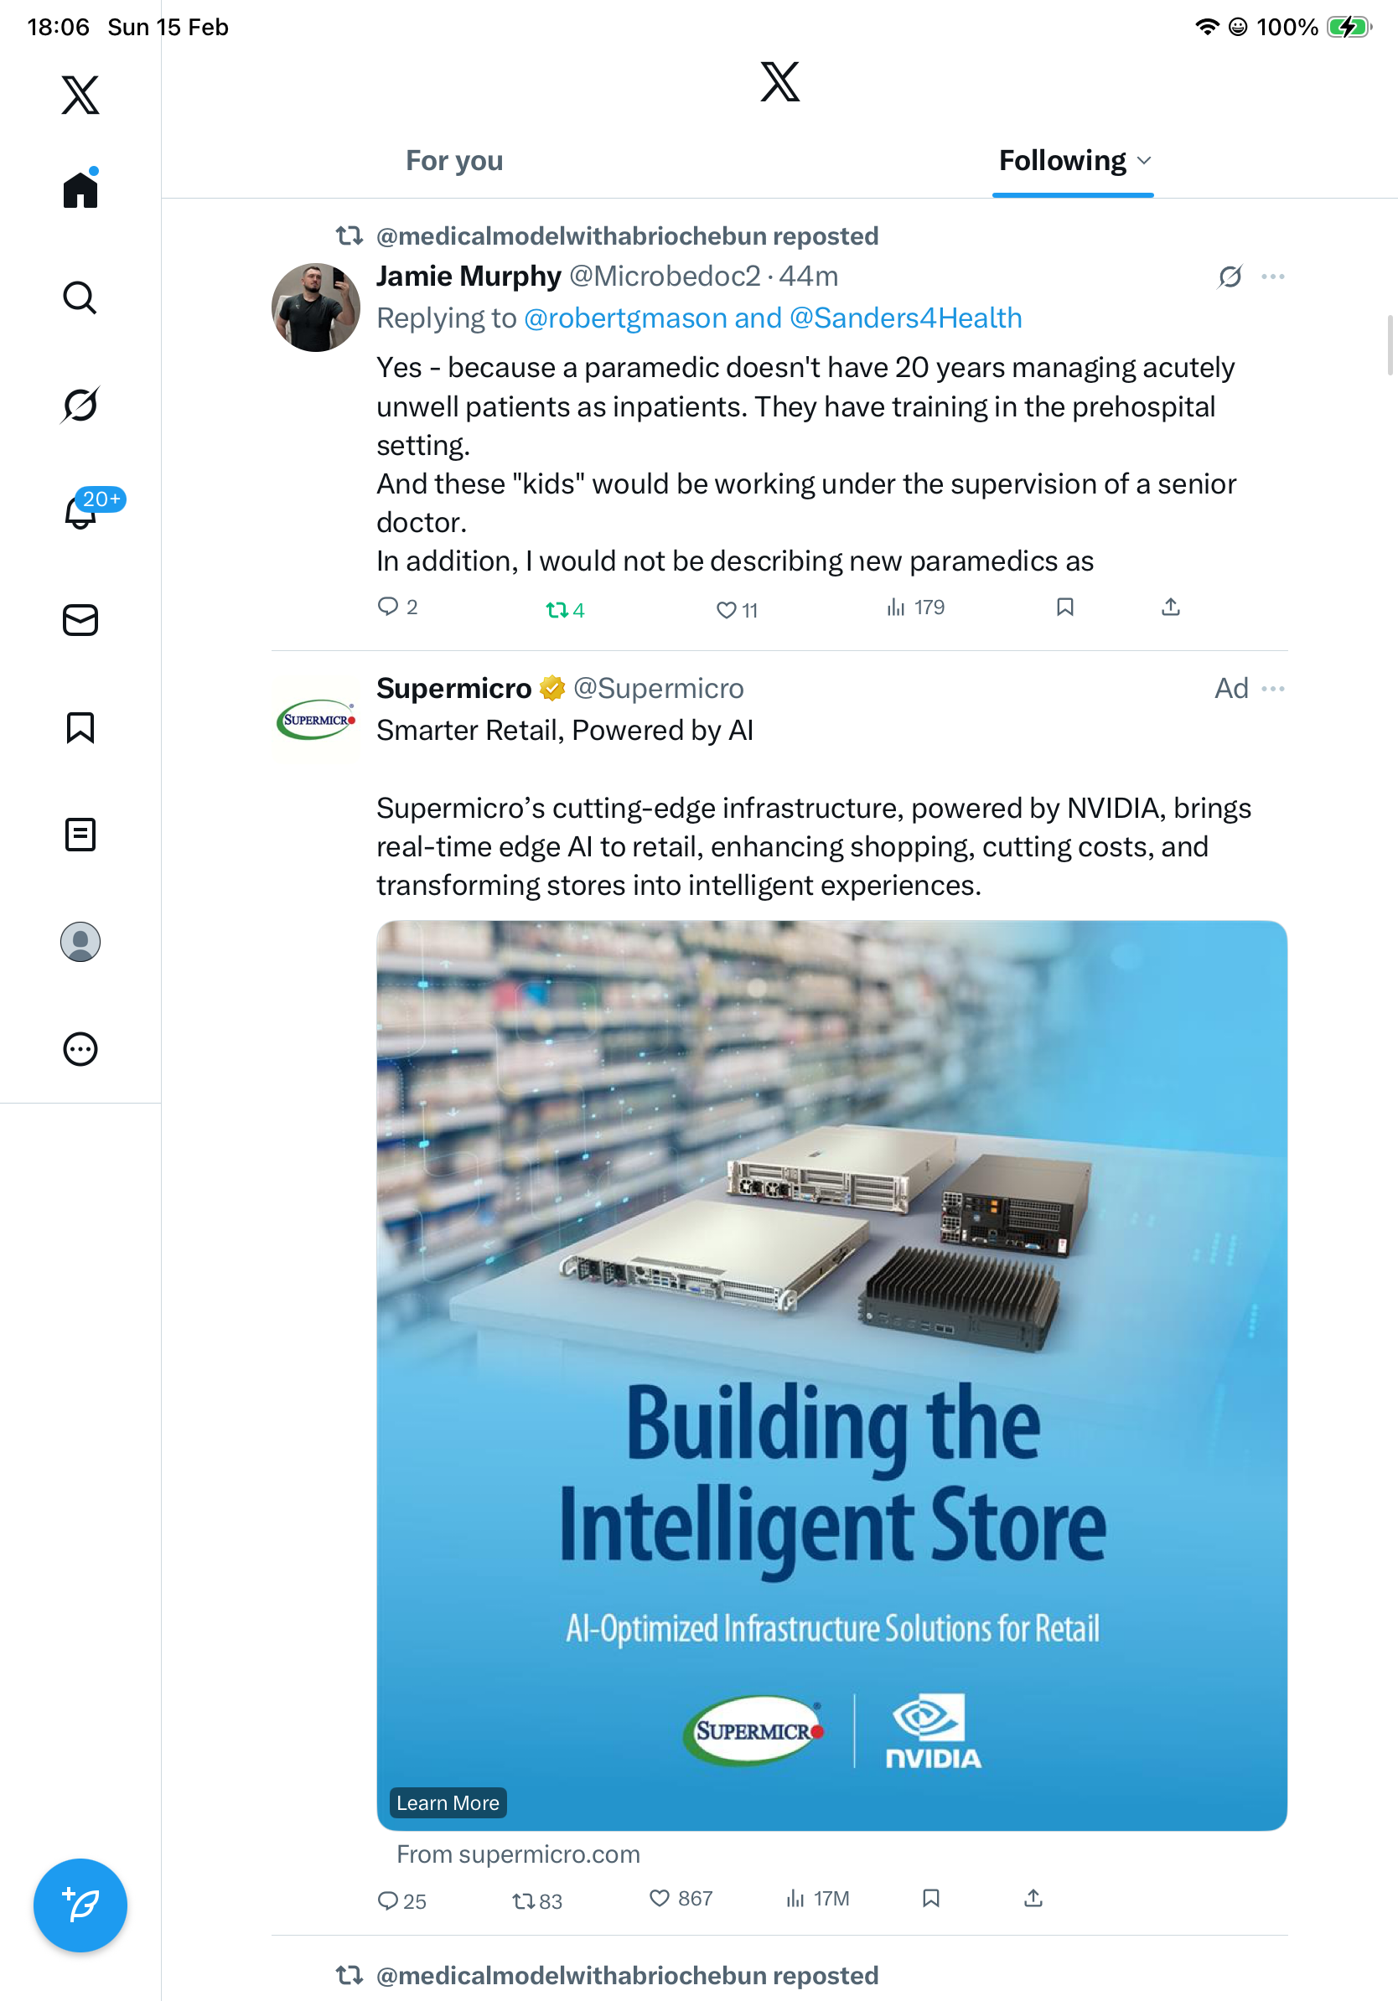Open more options on Jamie Murphy's post

pyautogui.click(x=1271, y=277)
